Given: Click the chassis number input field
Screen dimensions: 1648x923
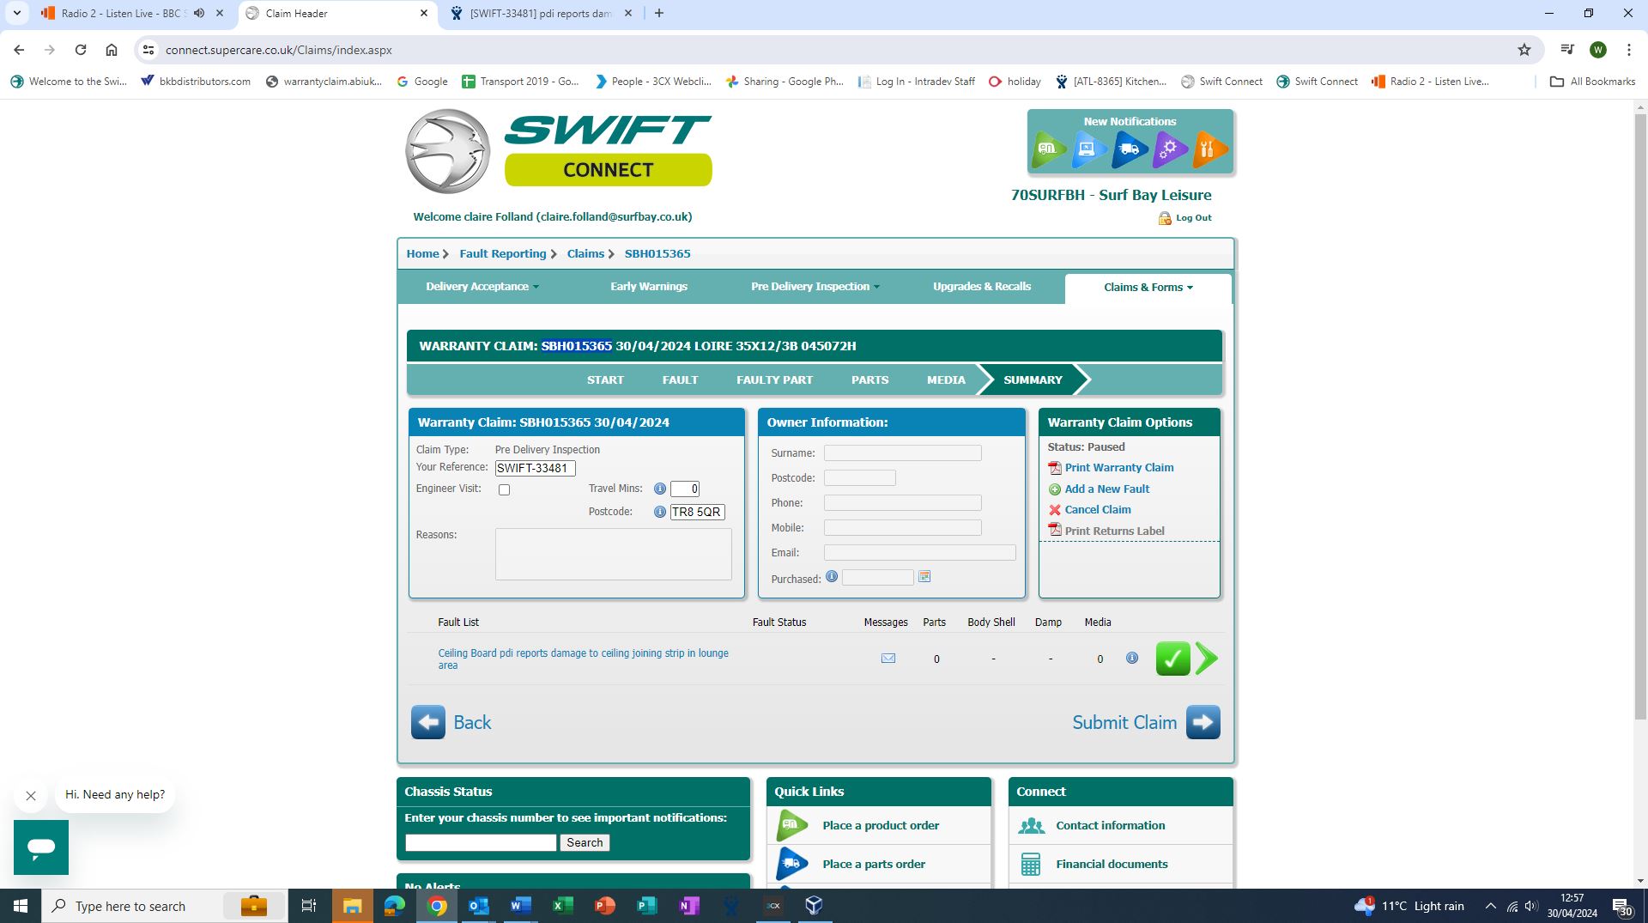Looking at the screenshot, I should click(x=481, y=843).
